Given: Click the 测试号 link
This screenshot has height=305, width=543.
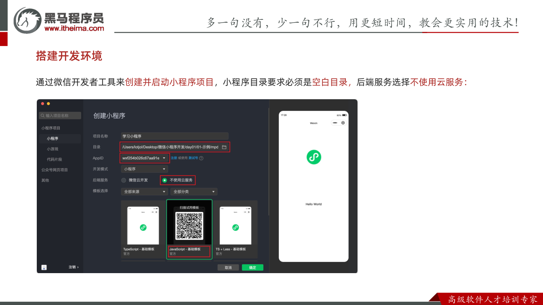Looking at the screenshot, I should coord(193,158).
